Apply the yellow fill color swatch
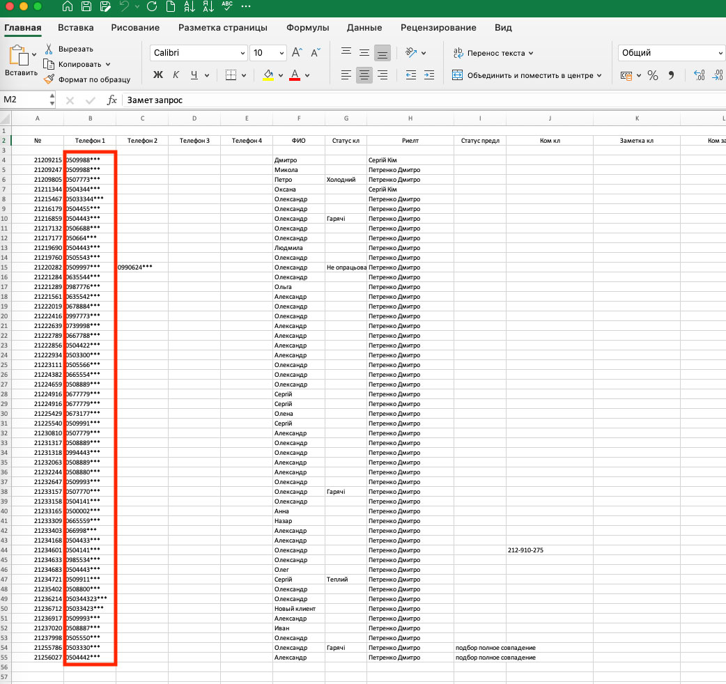The image size is (726, 684). tap(268, 75)
